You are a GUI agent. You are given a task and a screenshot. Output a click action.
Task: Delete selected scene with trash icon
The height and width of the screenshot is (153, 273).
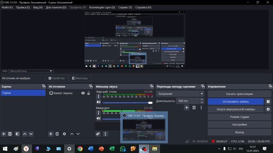(10, 134)
